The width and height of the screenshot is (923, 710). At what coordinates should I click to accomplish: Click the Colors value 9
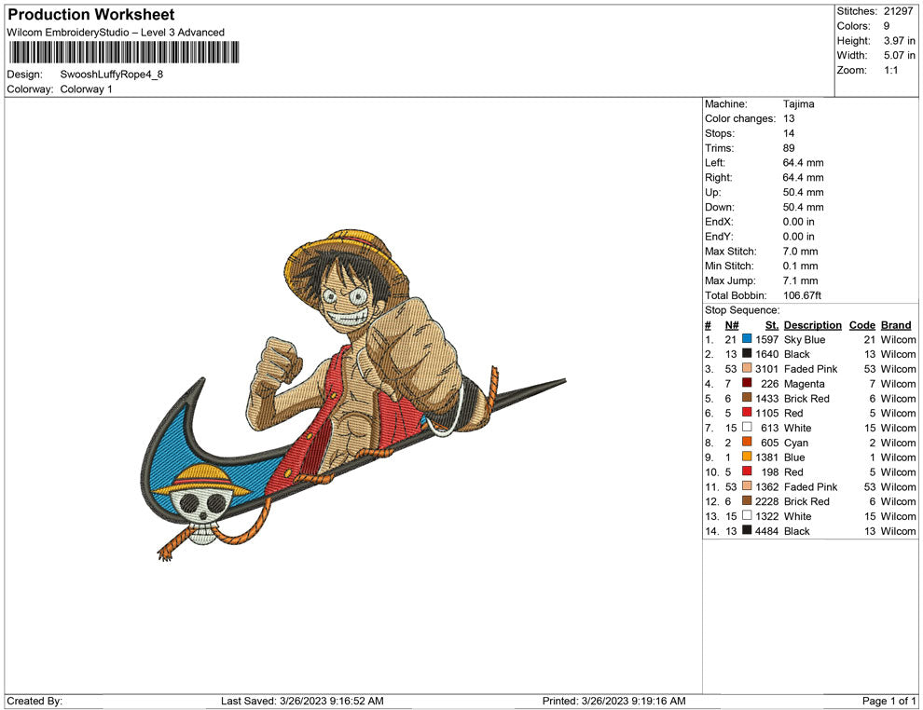[x=887, y=26]
